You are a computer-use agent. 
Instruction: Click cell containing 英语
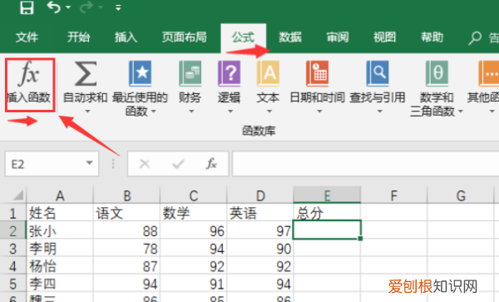[x=260, y=213]
